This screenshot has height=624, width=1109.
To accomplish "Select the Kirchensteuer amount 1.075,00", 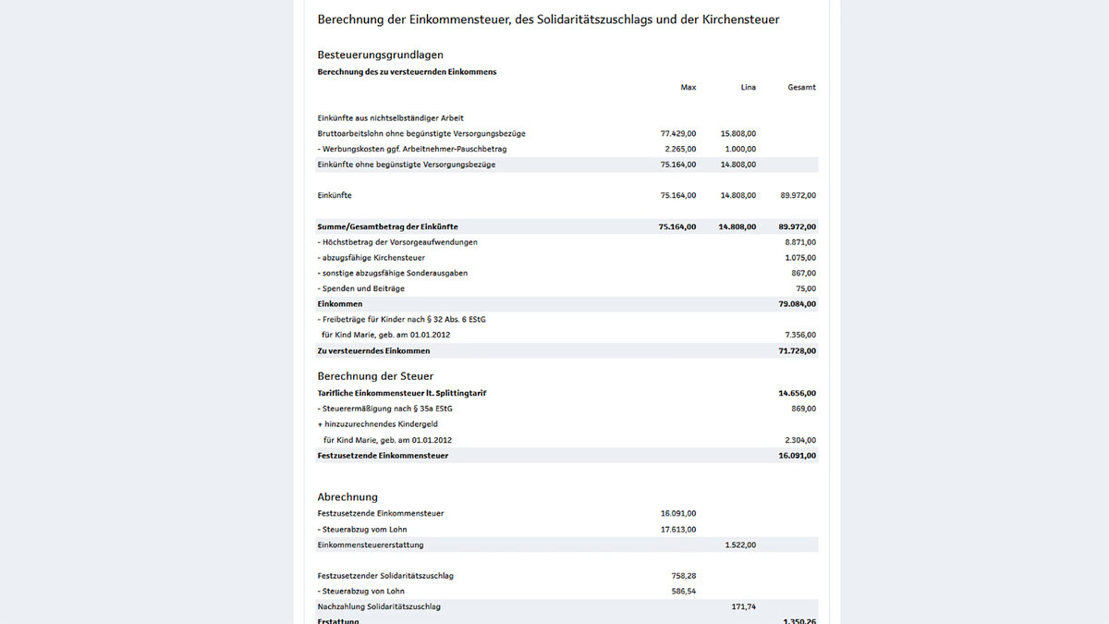I will tap(800, 258).
